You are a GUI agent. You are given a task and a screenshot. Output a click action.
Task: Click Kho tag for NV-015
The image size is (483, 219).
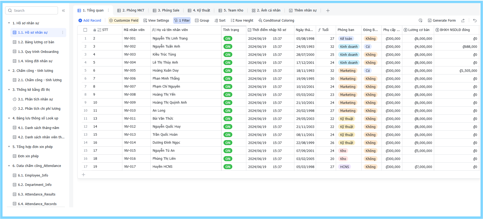tap(343, 151)
